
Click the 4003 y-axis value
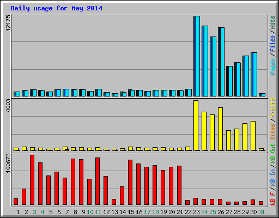click(8, 106)
